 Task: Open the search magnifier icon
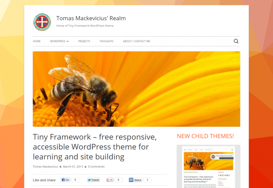coord(236,41)
